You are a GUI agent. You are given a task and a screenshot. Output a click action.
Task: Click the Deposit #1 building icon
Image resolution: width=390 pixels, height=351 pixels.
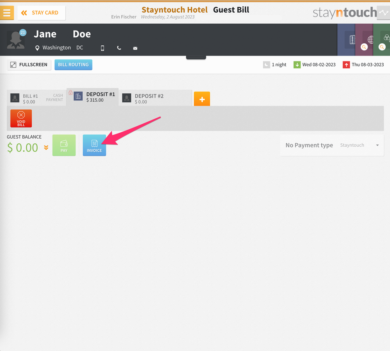tap(78, 96)
